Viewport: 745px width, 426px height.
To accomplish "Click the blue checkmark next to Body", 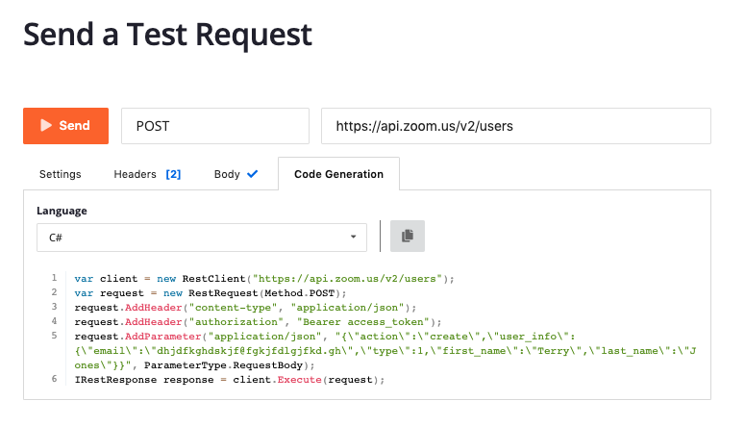I will pyautogui.click(x=252, y=174).
